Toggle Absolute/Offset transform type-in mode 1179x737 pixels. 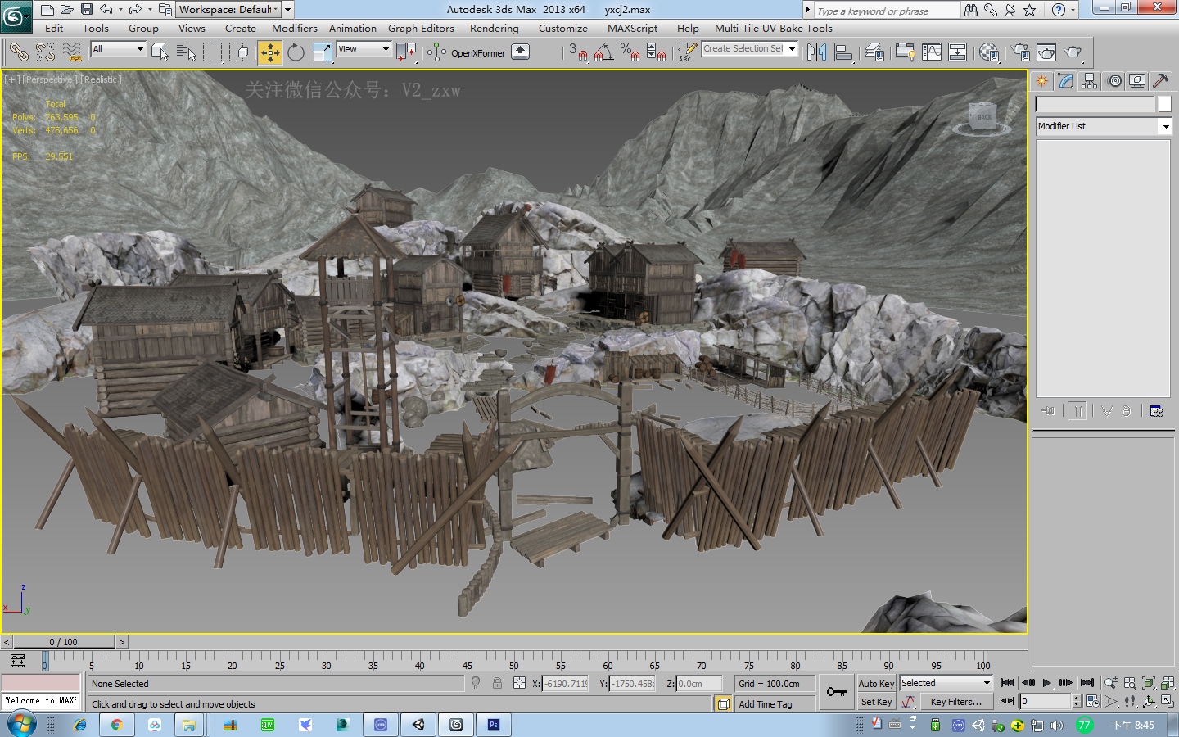[x=519, y=683]
